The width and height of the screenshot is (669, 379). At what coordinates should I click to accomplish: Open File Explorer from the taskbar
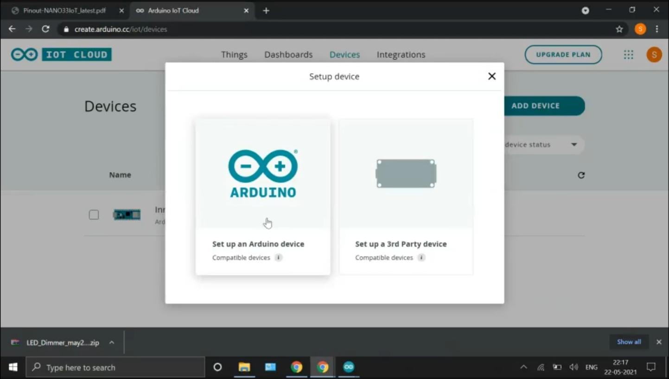coord(244,367)
